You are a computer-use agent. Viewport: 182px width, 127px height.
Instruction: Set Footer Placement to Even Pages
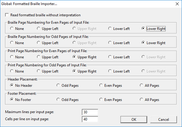[101, 100]
